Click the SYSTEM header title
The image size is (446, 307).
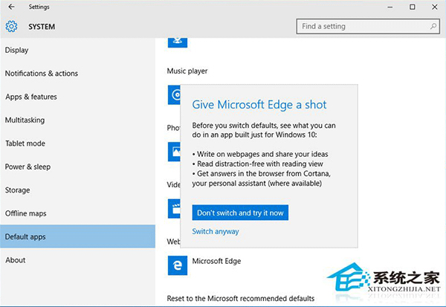pyautogui.click(x=42, y=27)
